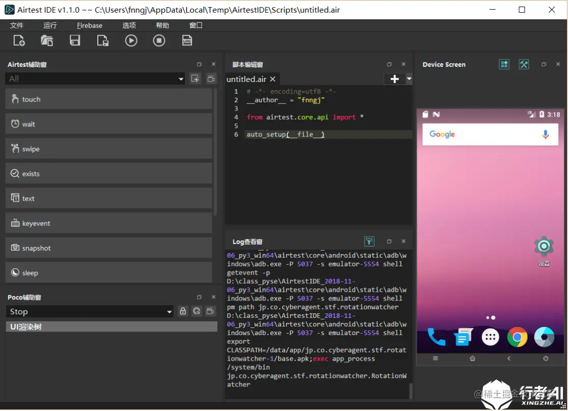Image resolution: width=568 pixels, height=411 pixels.
Task: Add new script tab with plus button
Action: click(394, 79)
